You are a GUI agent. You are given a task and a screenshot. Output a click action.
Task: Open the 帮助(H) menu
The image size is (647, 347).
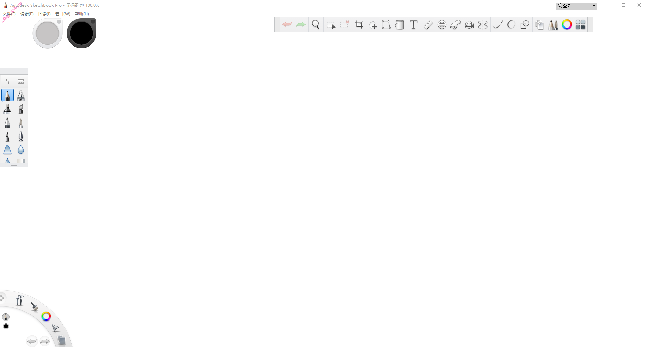pyautogui.click(x=82, y=14)
